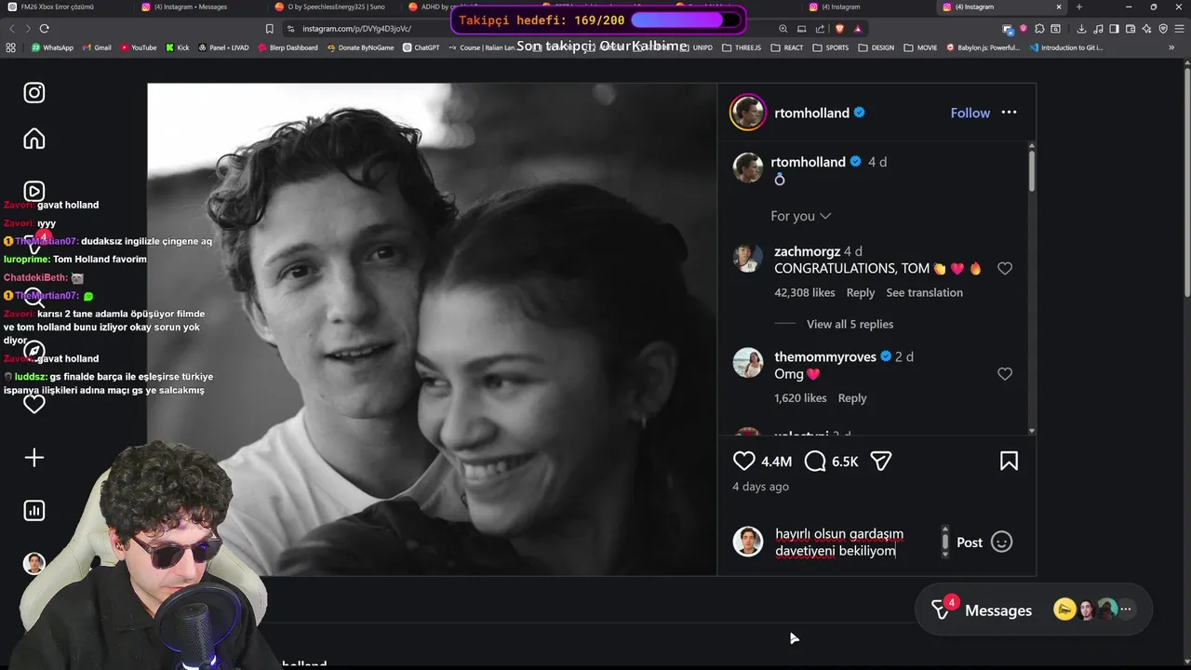Like themommyroves' comment
This screenshot has height=670, width=1191.
[x=1005, y=374]
